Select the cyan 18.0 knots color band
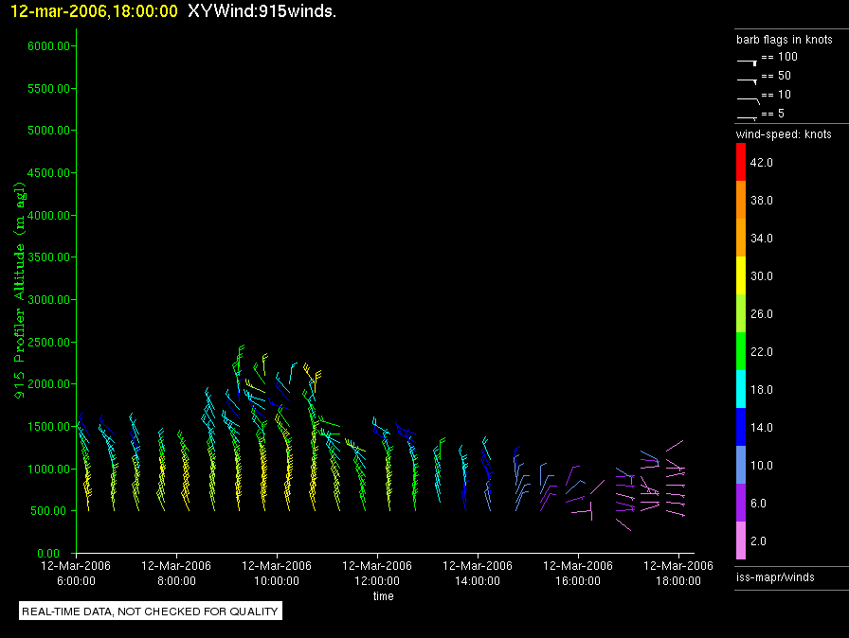Screen dimensions: 849x638 [741, 389]
